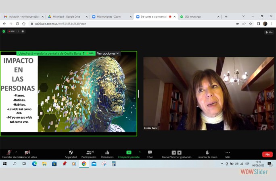Viewport: 276px width, 181px height.
Task: Click the green encryption shield icon
Action: coord(4,31)
